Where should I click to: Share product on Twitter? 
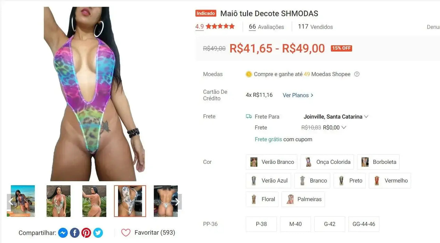98,233
